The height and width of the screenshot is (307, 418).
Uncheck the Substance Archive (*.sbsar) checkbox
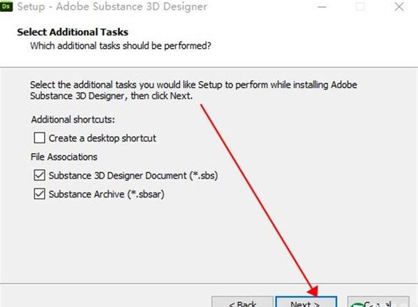point(40,194)
